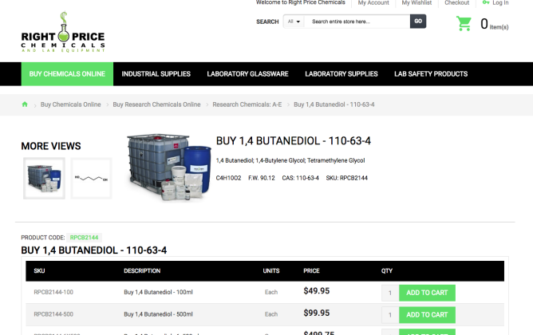Open Research Chemicals: A-E breadcrumb
533x335 pixels.
tap(247, 104)
